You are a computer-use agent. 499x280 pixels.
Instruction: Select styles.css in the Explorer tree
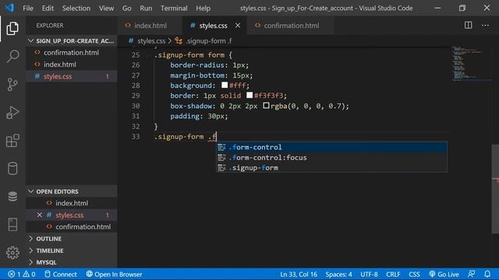(x=71, y=76)
